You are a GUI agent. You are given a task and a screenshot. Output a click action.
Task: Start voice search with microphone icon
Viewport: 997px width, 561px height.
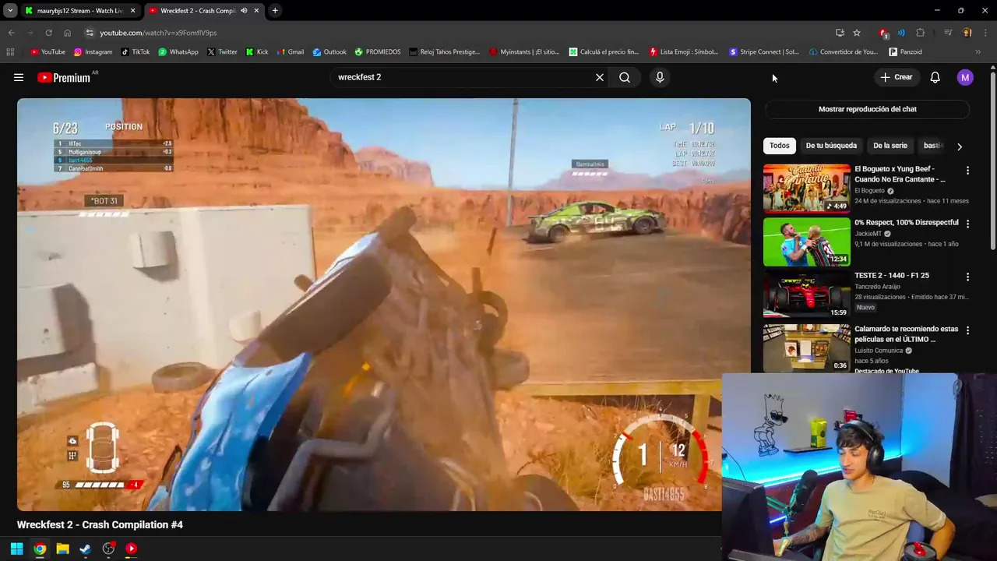click(x=660, y=77)
